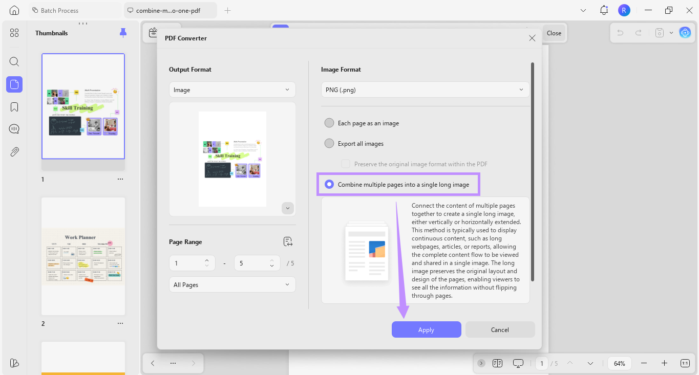Open the Attachments panel
This screenshot has width=699, height=375.
click(14, 151)
